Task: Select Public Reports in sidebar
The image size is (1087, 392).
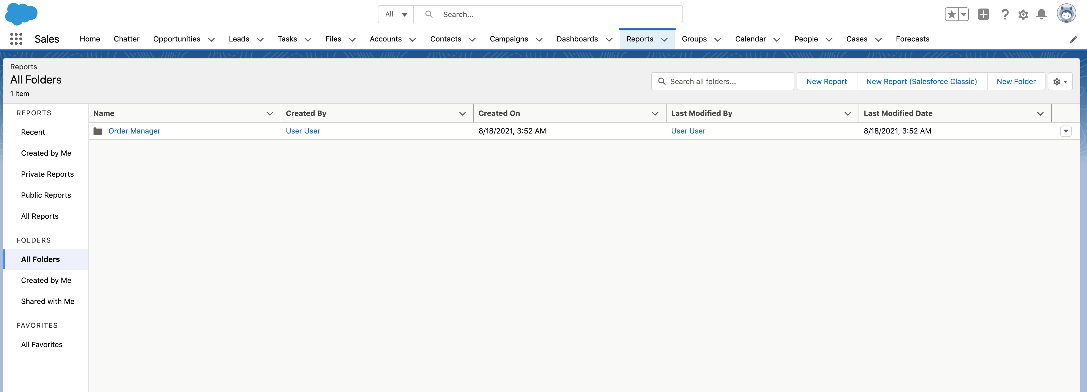Action: click(x=46, y=195)
